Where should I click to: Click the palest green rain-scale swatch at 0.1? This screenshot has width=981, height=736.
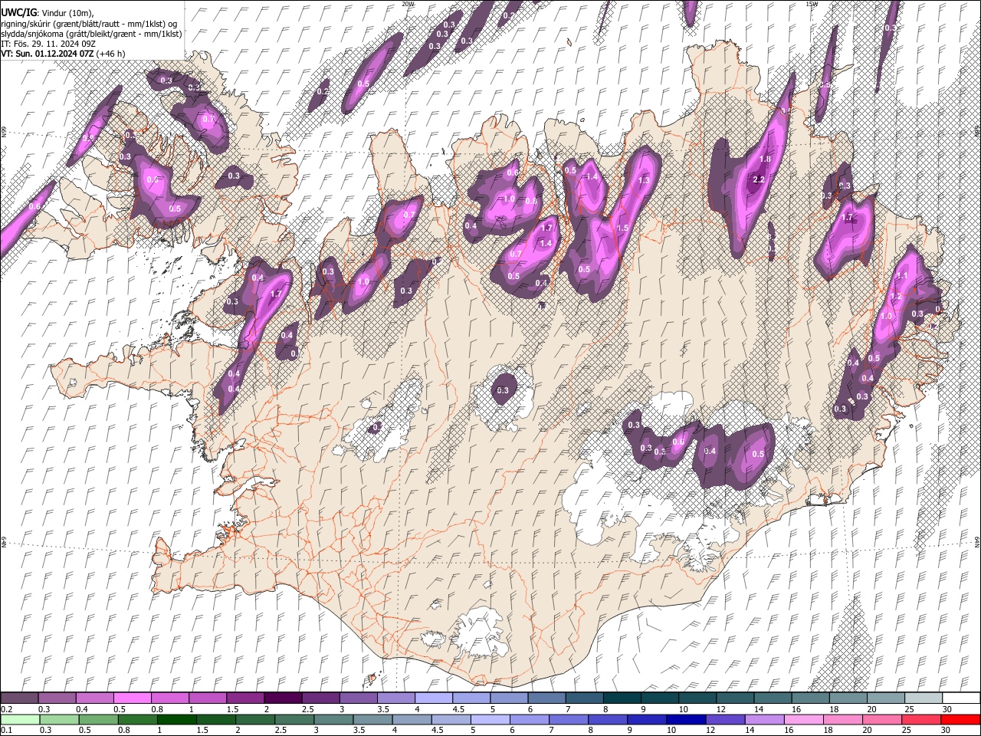(19, 719)
